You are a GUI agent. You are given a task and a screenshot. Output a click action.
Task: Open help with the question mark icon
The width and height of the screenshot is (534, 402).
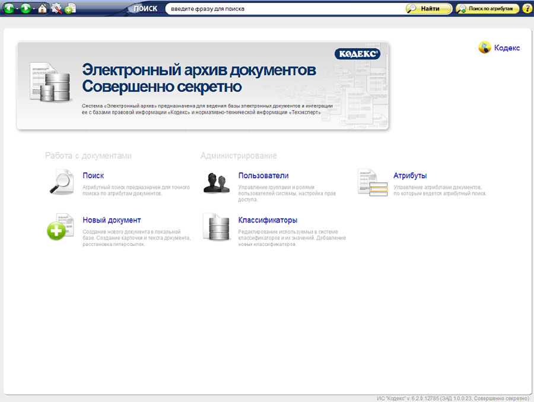tap(527, 9)
